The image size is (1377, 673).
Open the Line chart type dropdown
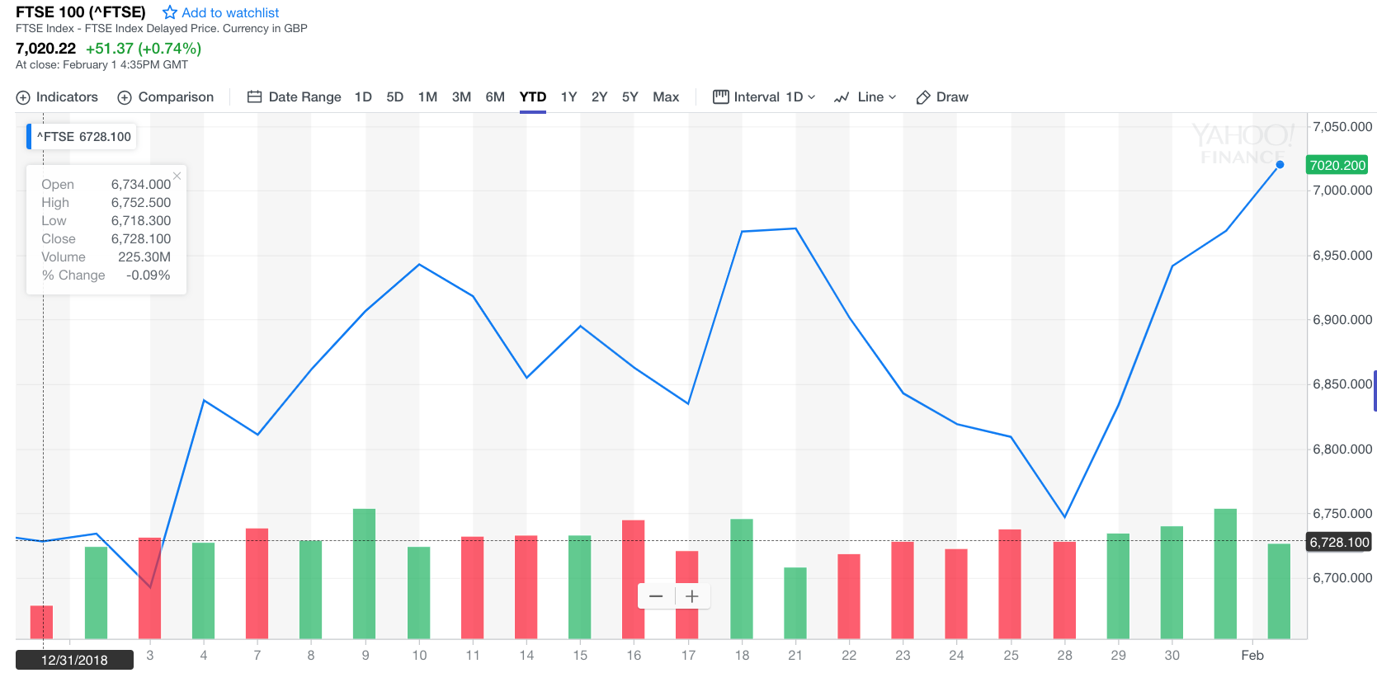click(x=892, y=97)
